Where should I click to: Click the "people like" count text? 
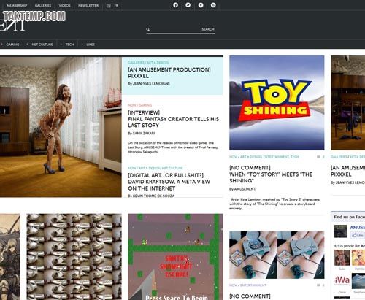click(x=350, y=246)
